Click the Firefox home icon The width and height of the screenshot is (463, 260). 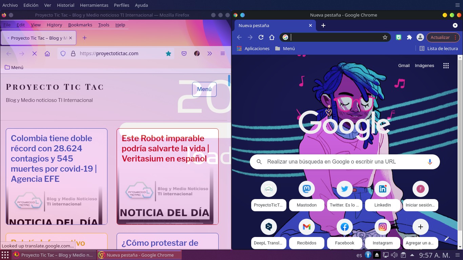pos(47,53)
